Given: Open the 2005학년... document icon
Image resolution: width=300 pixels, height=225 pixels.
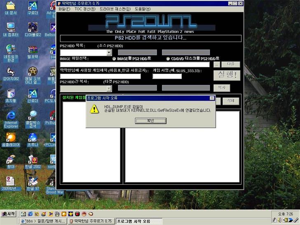Looking at the screenshot, I should (11, 184).
